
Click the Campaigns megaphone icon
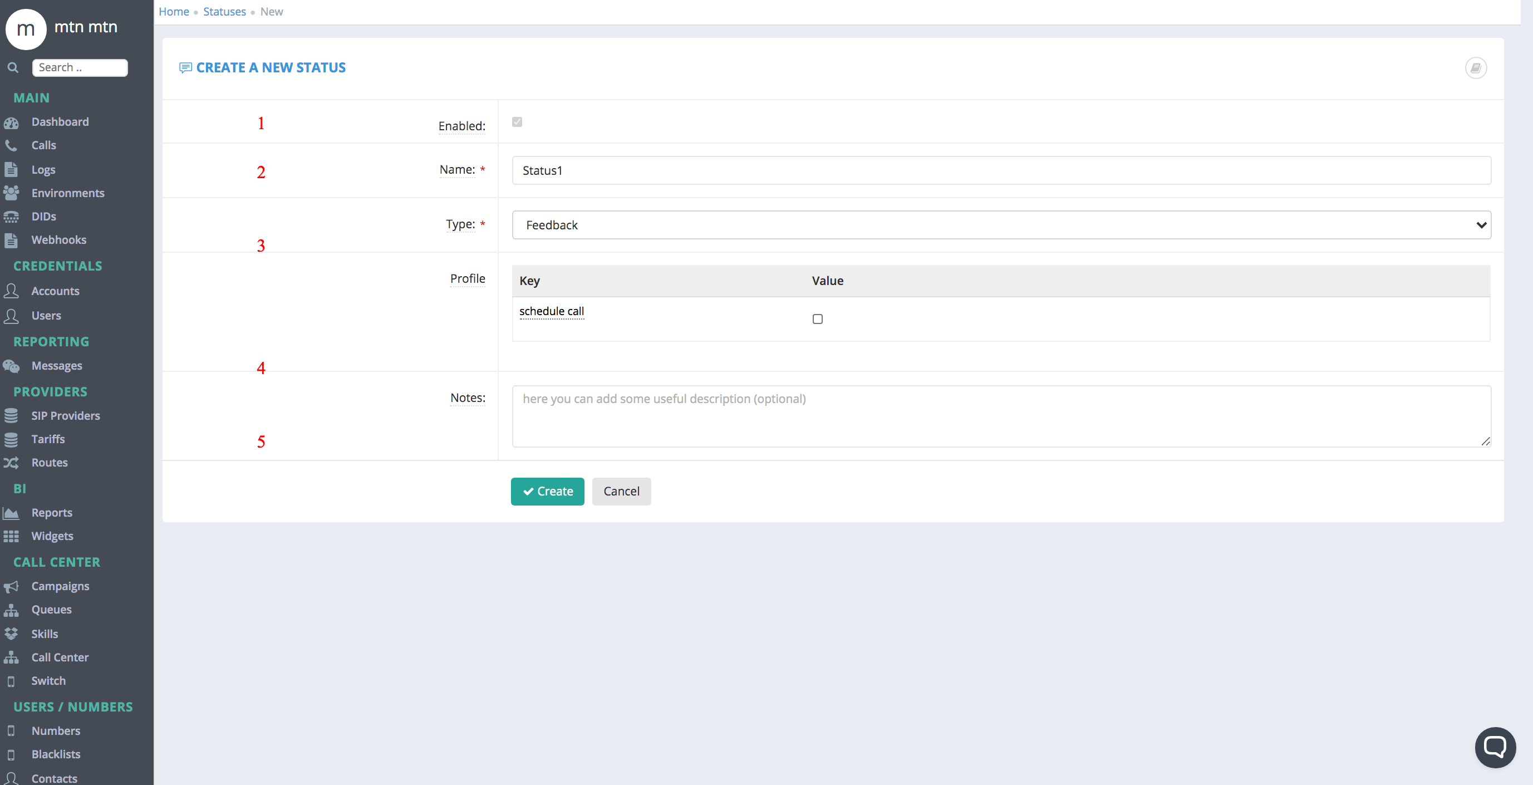pos(11,586)
